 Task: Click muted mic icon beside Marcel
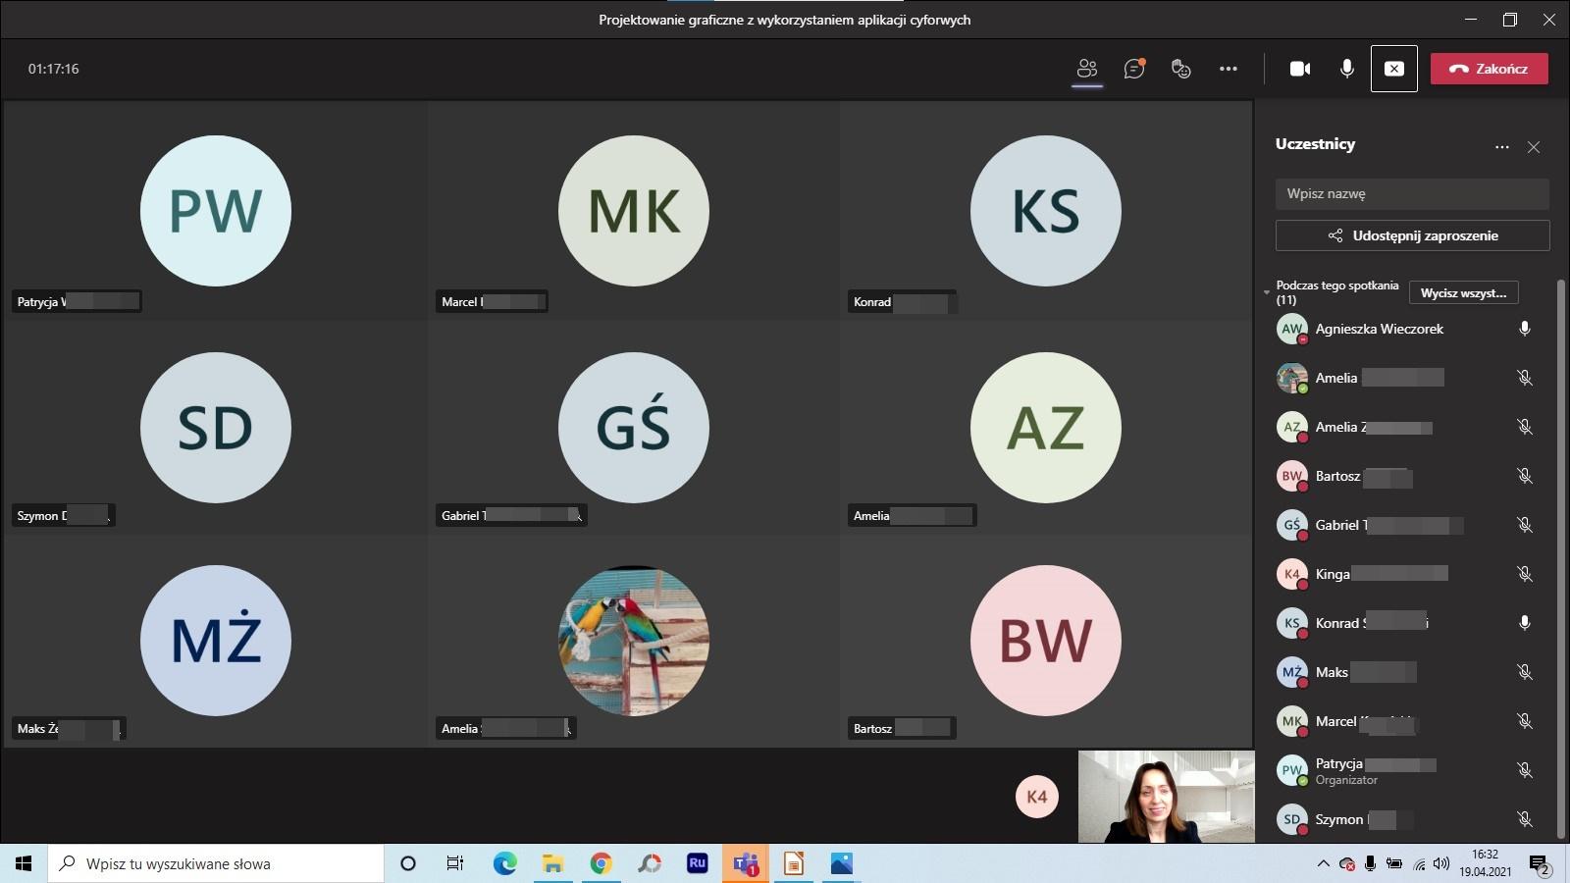[x=1525, y=721]
